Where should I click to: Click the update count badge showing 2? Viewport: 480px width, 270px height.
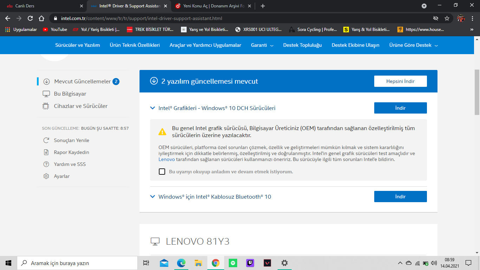tap(116, 82)
